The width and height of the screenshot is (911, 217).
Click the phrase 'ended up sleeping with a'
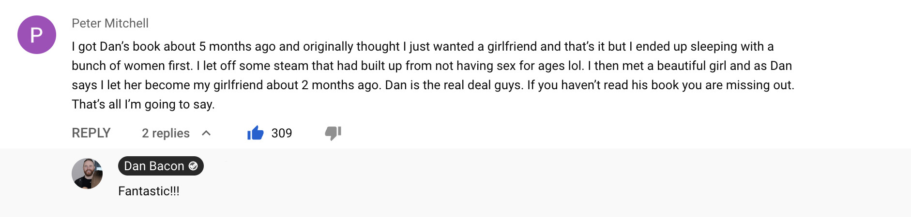(705, 46)
